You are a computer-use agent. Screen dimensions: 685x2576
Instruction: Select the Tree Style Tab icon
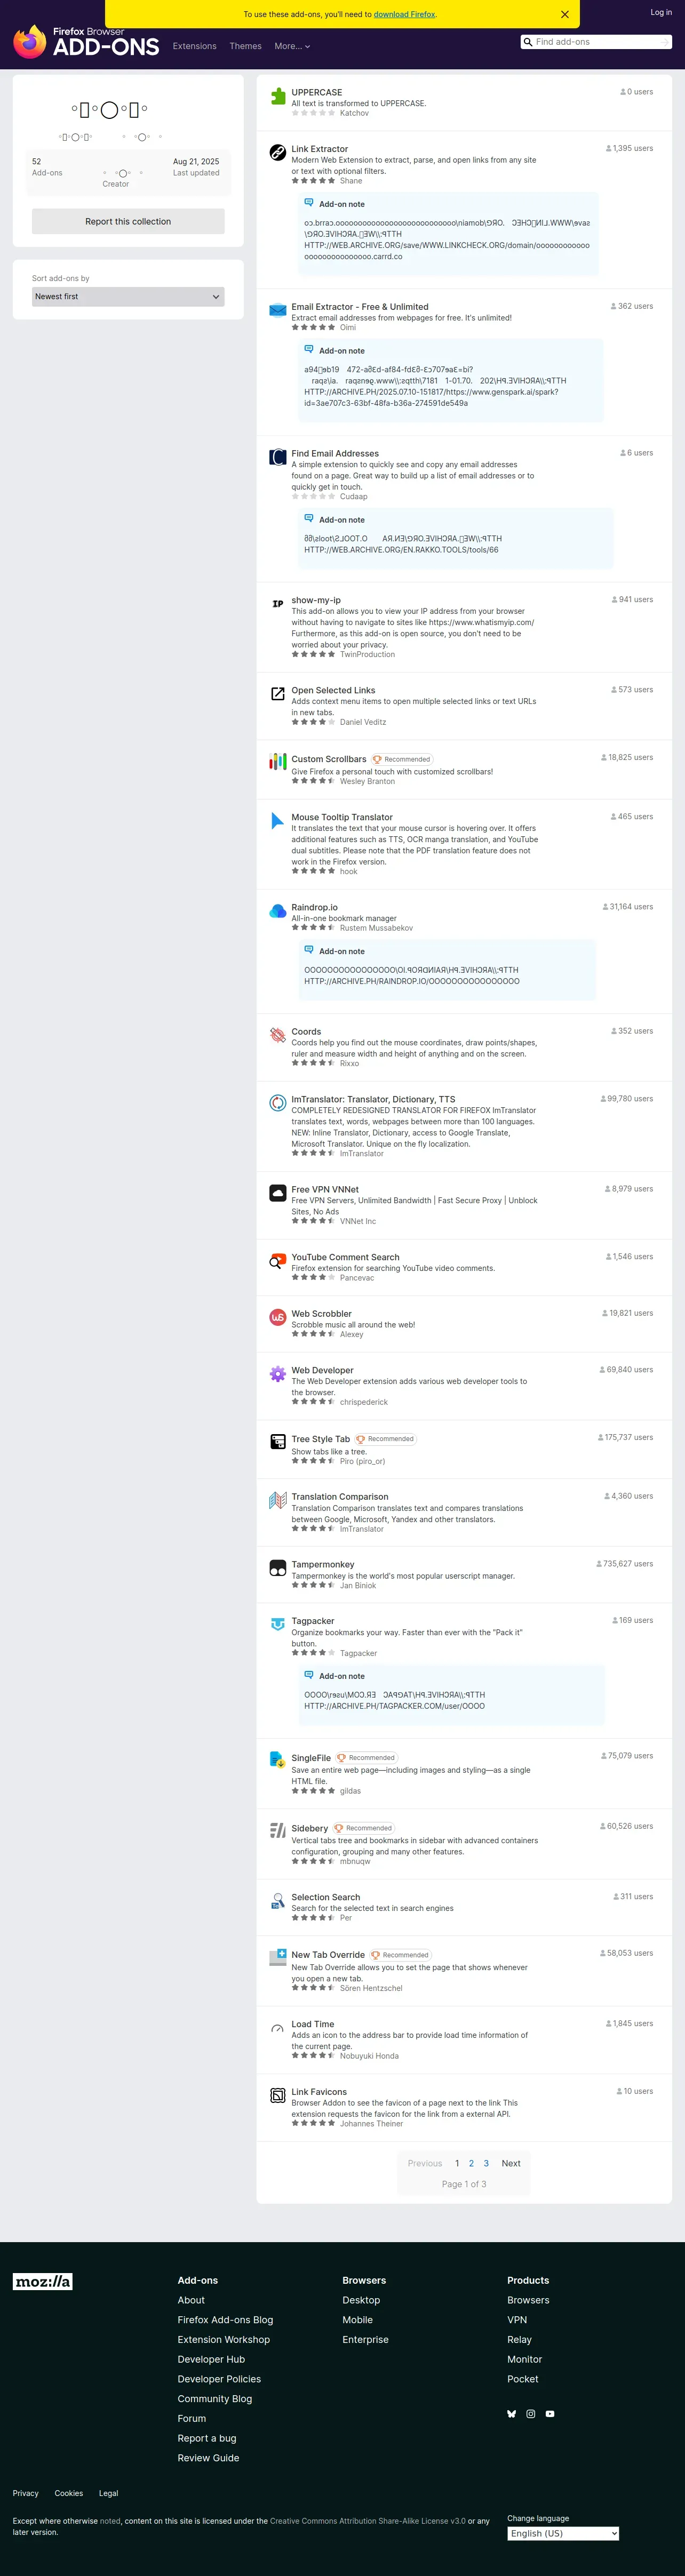pyautogui.click(x=278, y=1442)
